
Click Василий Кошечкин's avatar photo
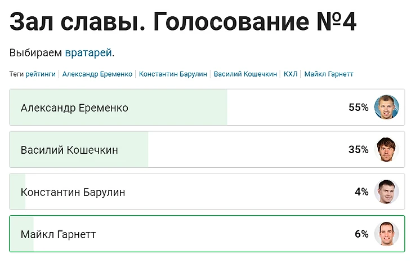[387, 149]
